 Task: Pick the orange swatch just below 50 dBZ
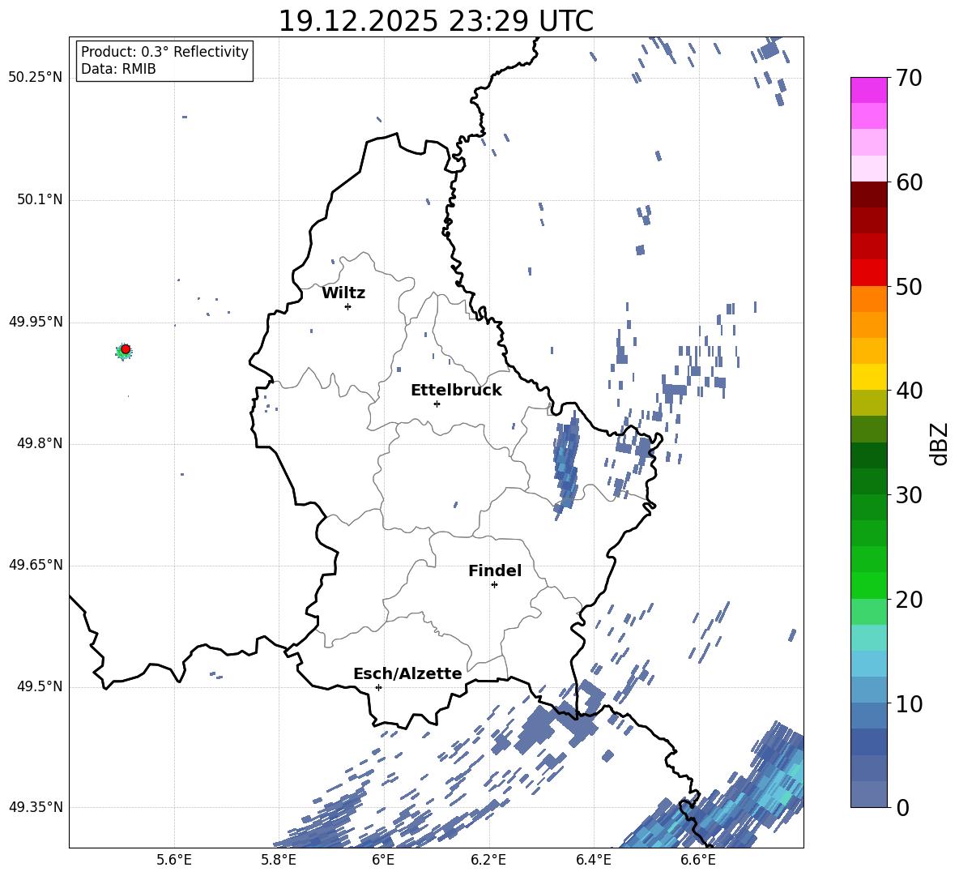[868, 299]
